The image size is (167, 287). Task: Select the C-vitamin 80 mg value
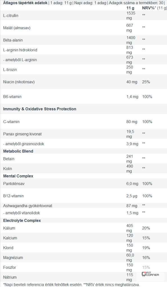[132, 122]
